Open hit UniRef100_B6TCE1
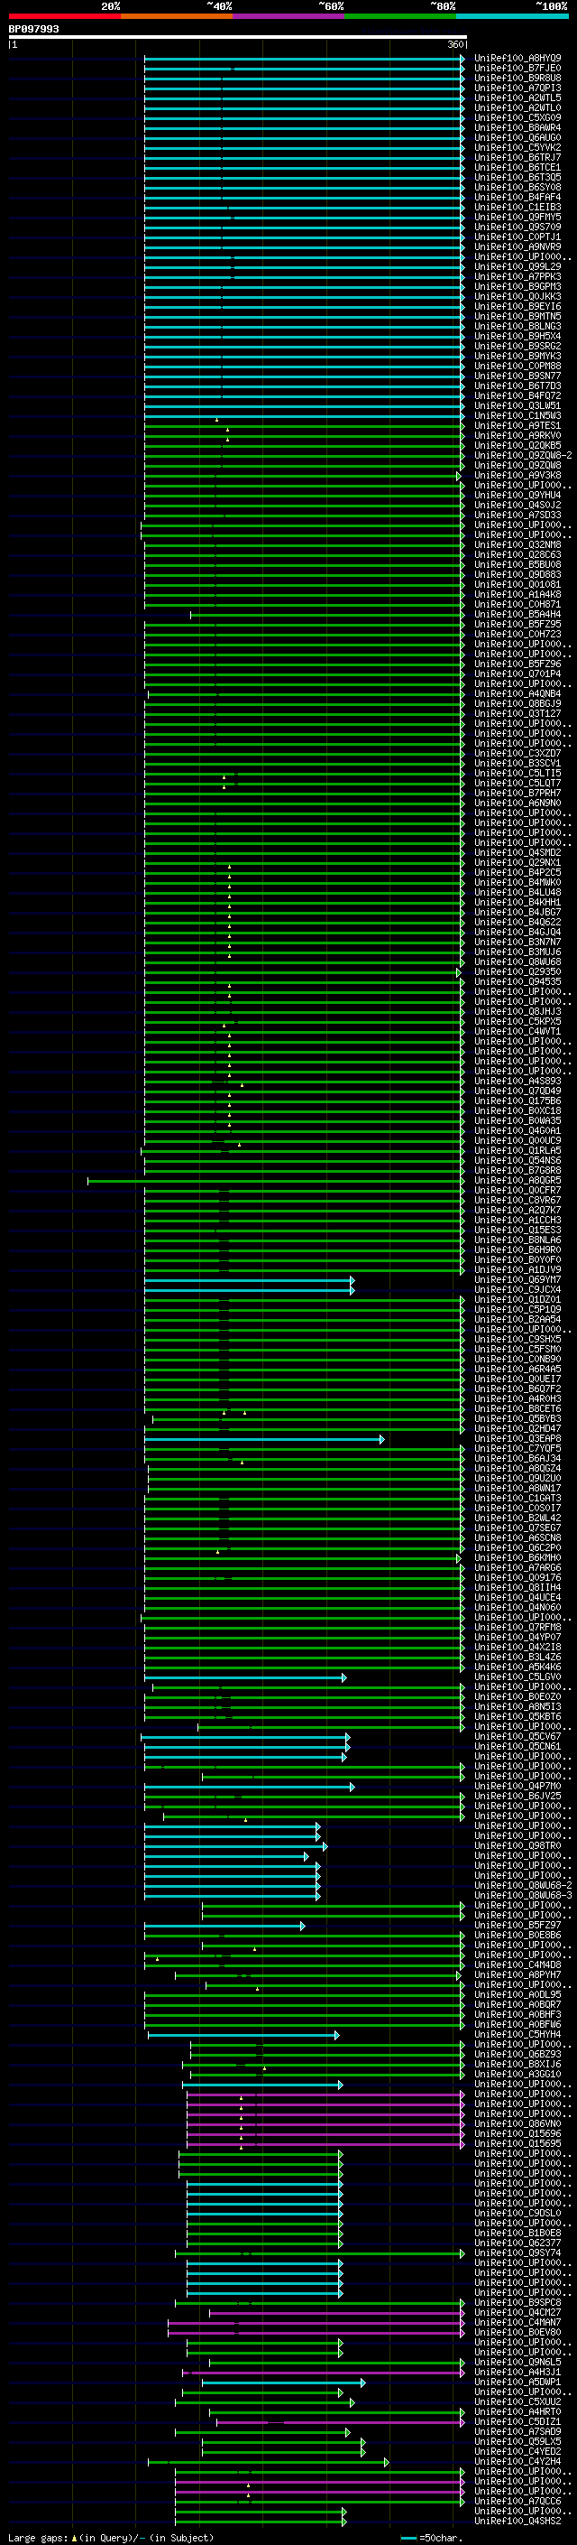The width and height of the screenshot is (577, 2545). point(517,167)
